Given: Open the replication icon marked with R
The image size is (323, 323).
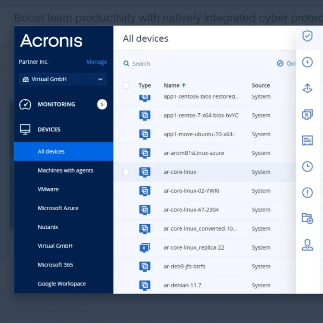Looking at the screenshot, I should pos(307,114).
